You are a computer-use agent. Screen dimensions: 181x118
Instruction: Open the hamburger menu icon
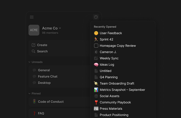pyautogui.click(x=32, y=17)
